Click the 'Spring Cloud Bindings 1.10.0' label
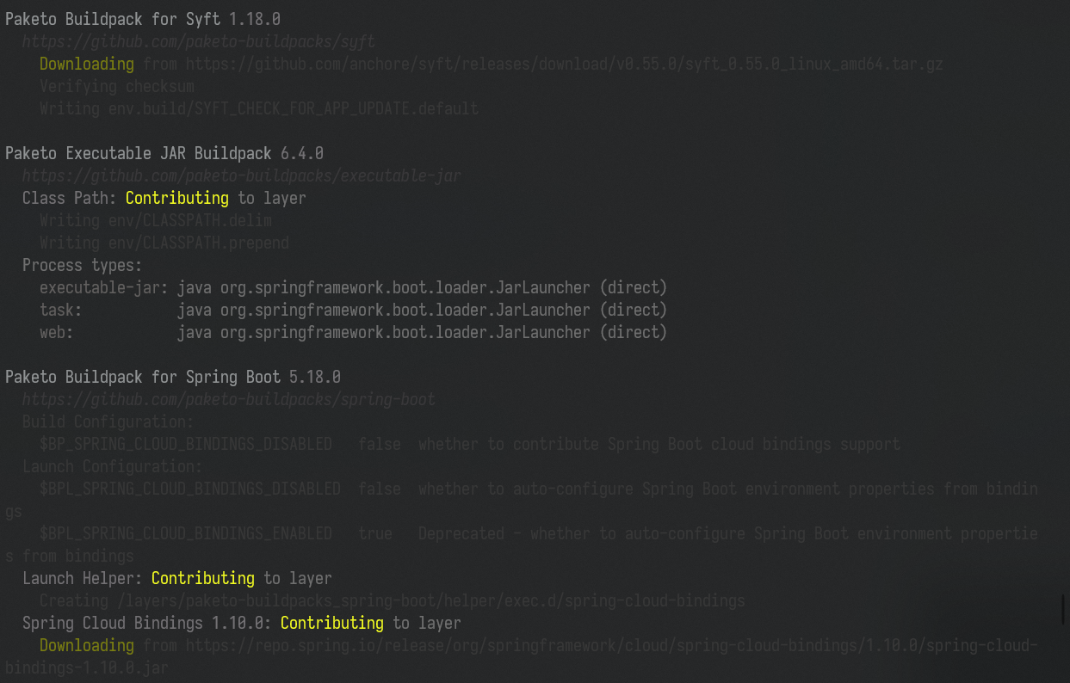1070x683 pixels. coord(147,623)
